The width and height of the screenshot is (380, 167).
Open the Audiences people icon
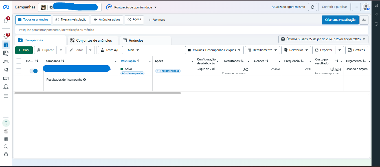point(6,62)
